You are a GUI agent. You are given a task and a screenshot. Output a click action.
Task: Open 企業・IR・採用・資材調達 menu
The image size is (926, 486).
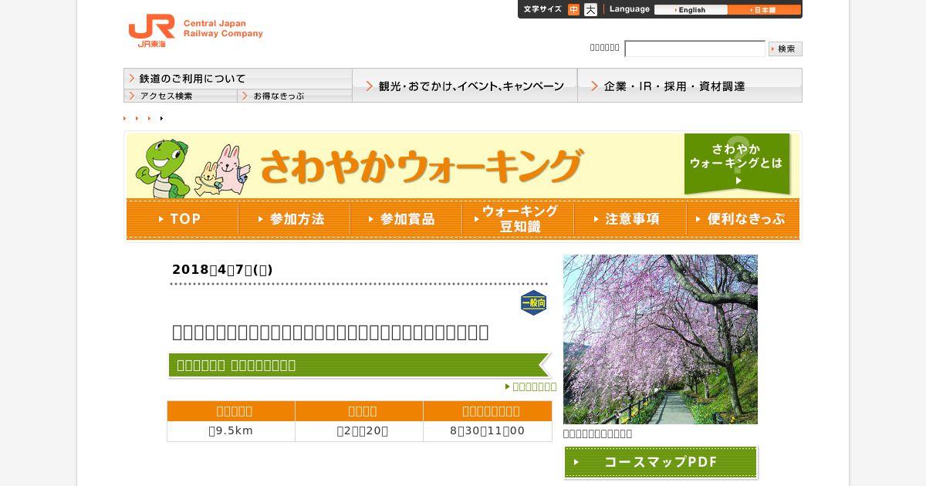690,86
